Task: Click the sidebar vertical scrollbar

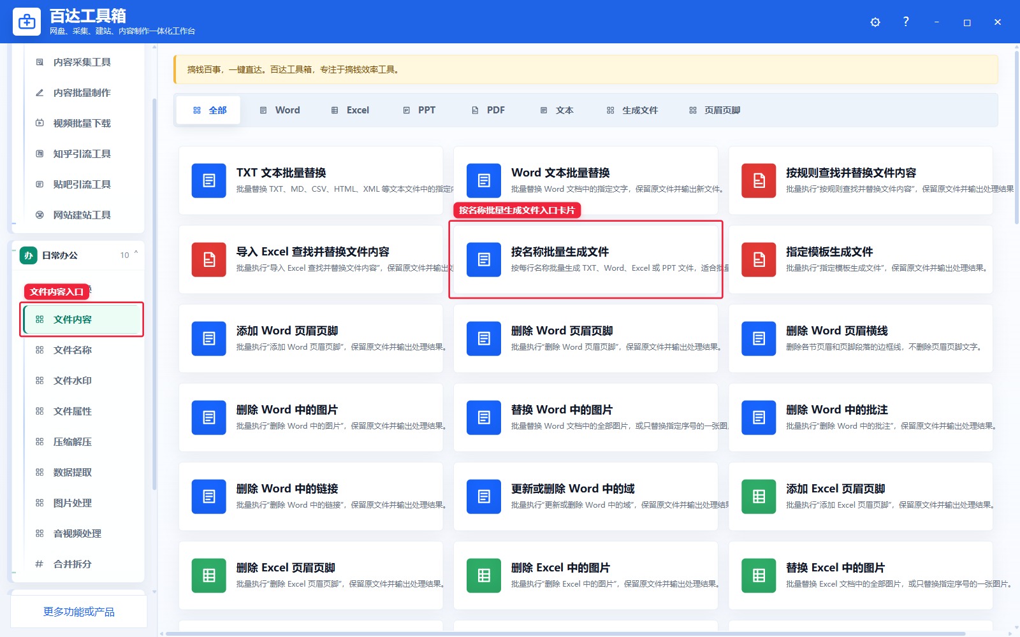Action: pyautogui.click(x=154, y=294)
